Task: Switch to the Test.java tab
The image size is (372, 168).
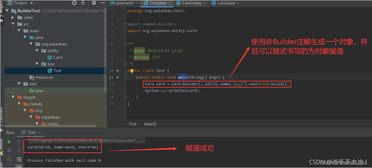Action: (158, 3)
